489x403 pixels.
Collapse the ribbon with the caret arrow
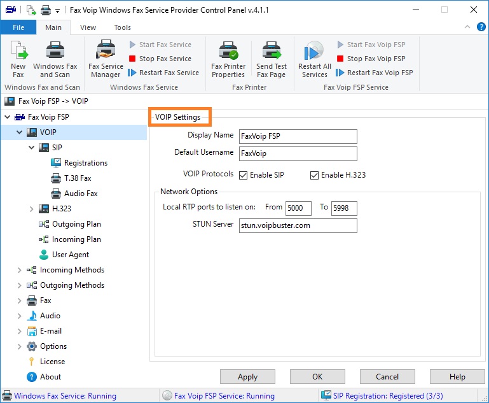pyautogui.click(x=467, y=27)
